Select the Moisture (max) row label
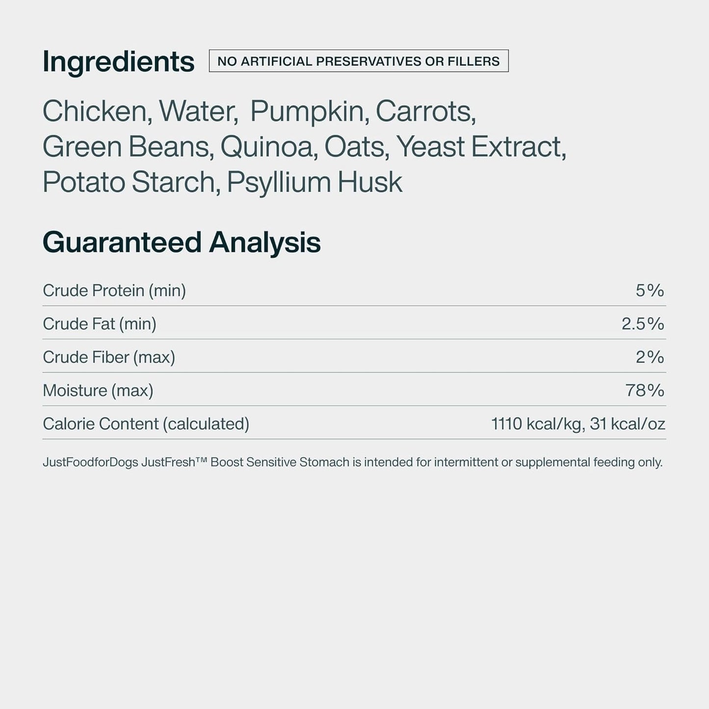 [x=98, y=391]
